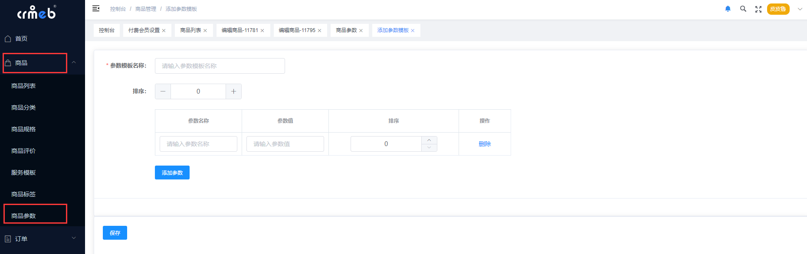The width and height of the screenshot is (807, 254).
Task: Collapse sidebar with the menu fold icon
Action: pyautogui.click(x=96, y=9)
